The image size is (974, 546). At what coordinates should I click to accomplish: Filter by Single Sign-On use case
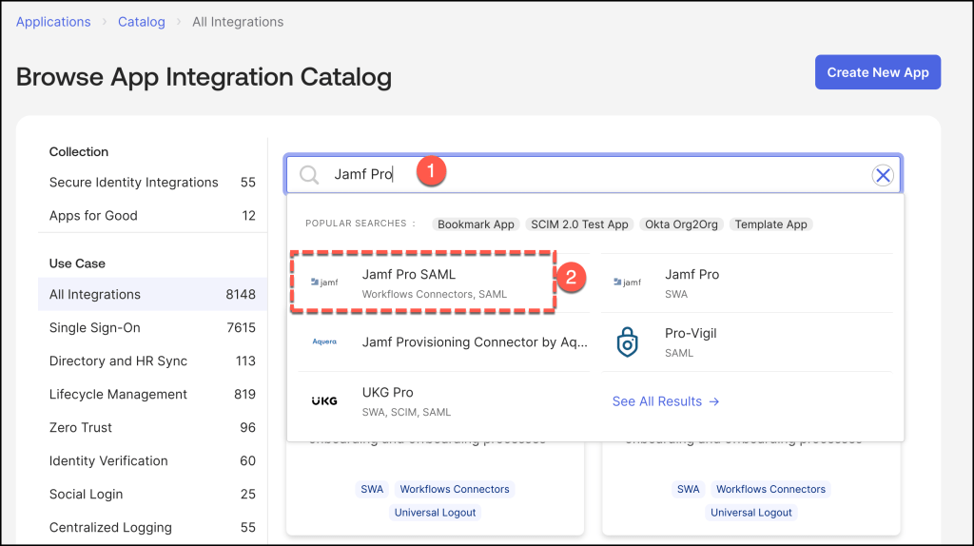(x=95, y=328)
